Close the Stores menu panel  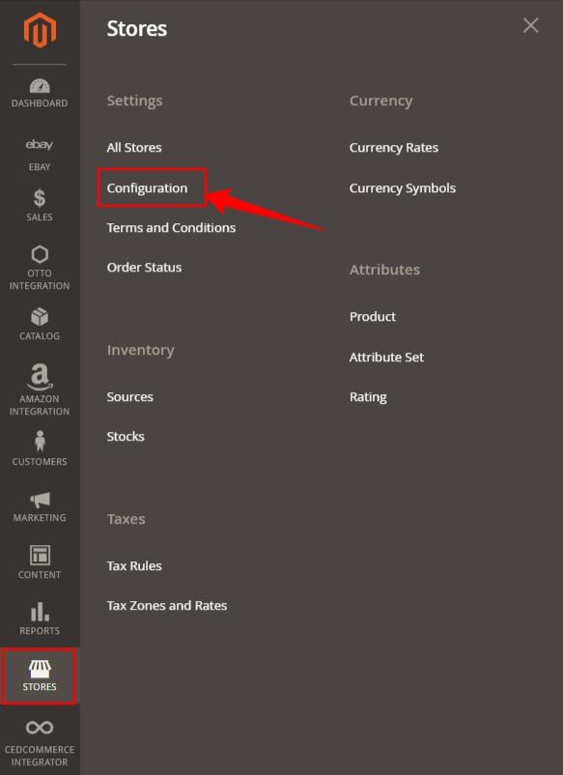(531, 25)
